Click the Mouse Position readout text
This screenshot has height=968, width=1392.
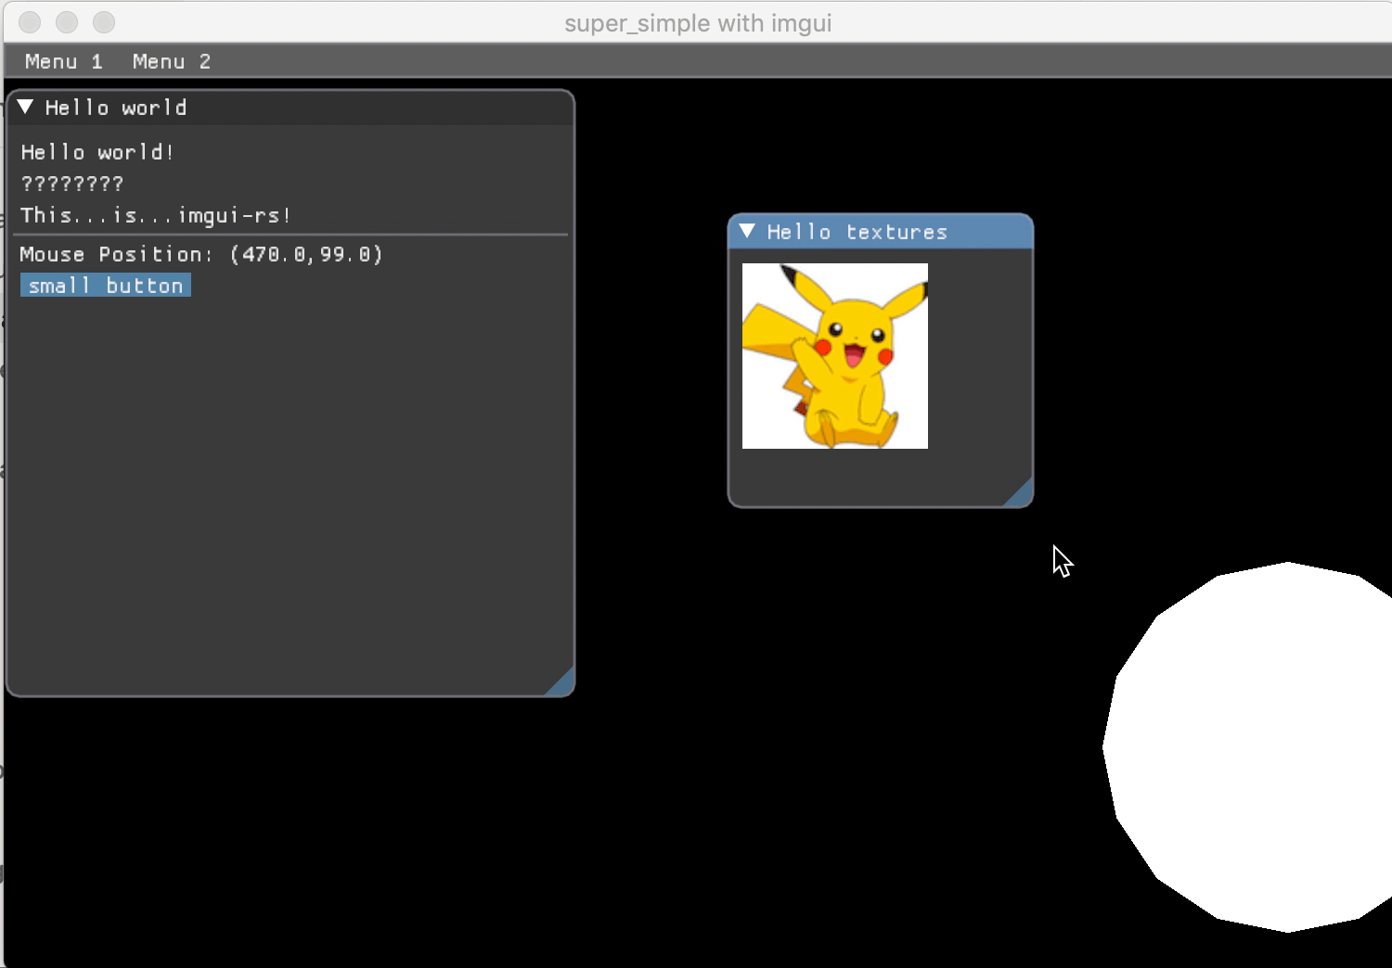(x=201, y=254)
